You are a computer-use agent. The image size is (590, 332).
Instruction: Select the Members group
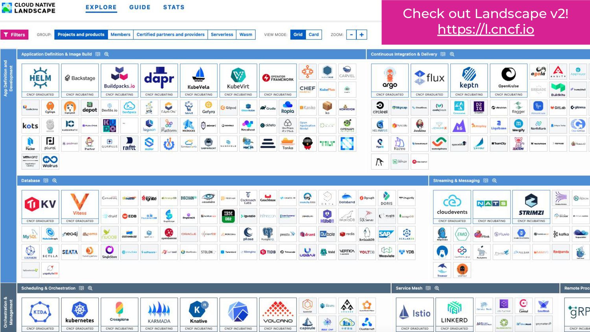pyautogui.click(x=120, y=35)
